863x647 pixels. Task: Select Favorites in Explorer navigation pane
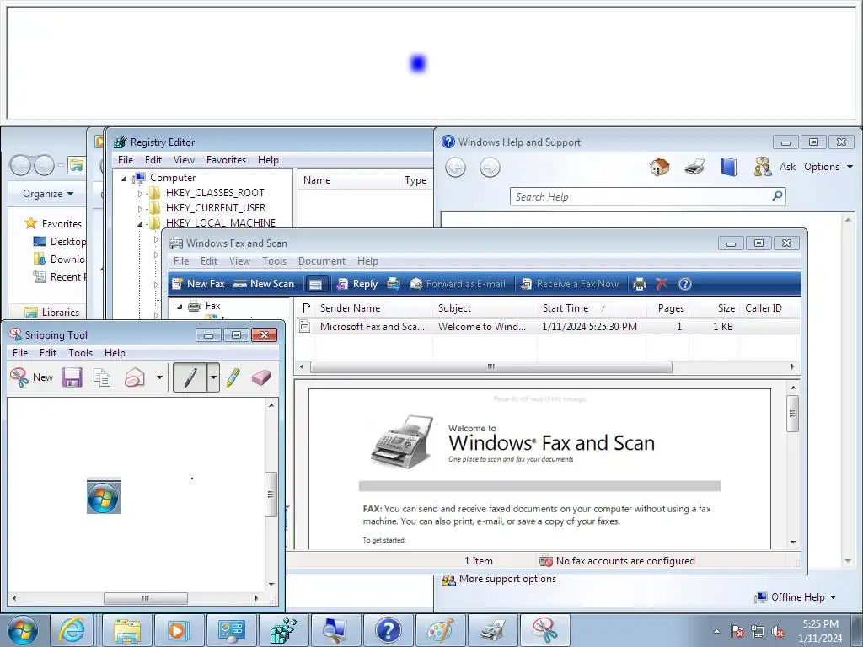(x=61, y=223)
